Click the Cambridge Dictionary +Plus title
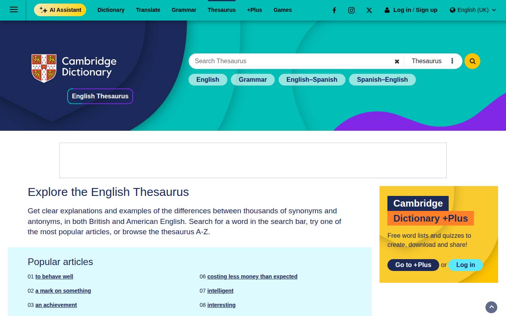This screenshot has height=316, width=506. pyautogui.click(x=430, y=211)
